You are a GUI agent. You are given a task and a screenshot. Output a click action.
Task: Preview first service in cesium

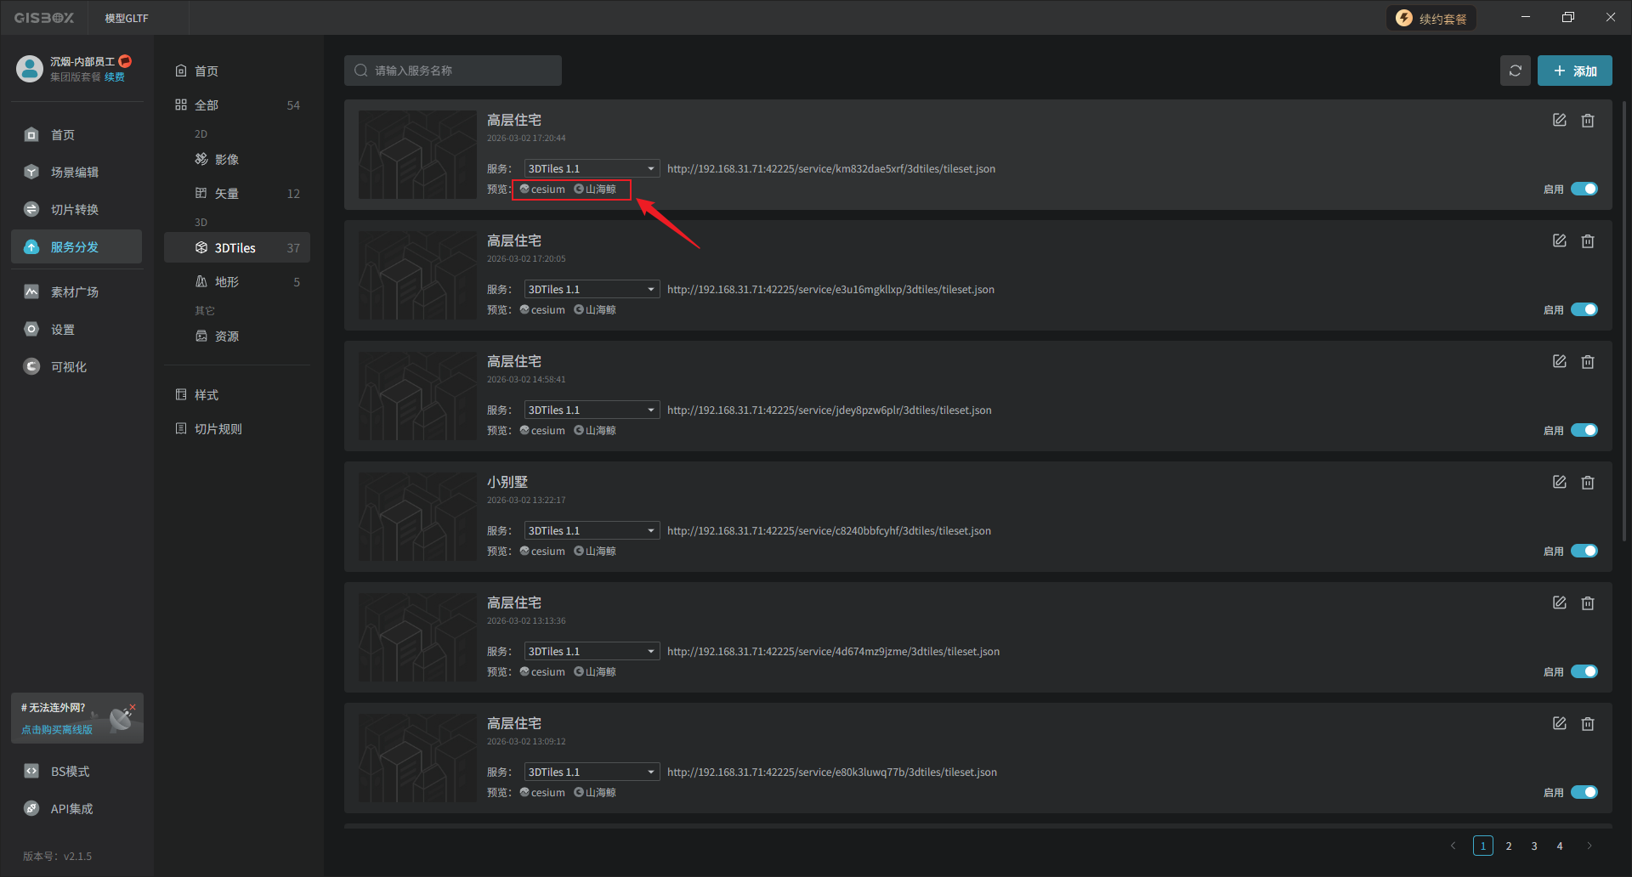point(543,190)
